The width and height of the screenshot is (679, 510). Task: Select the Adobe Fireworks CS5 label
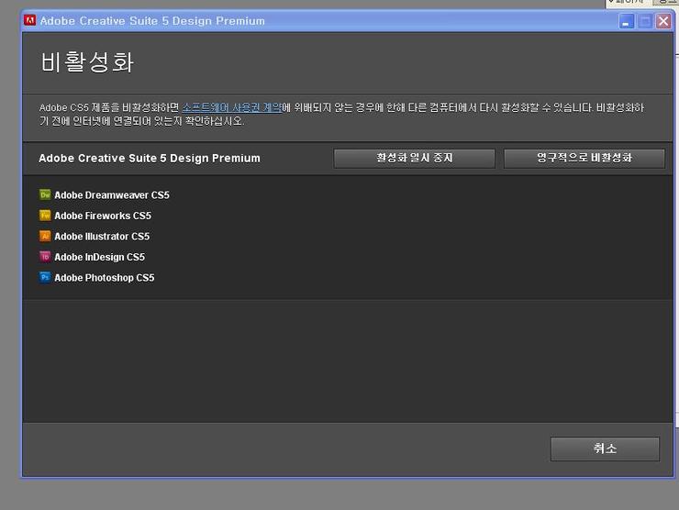point(102,216)
